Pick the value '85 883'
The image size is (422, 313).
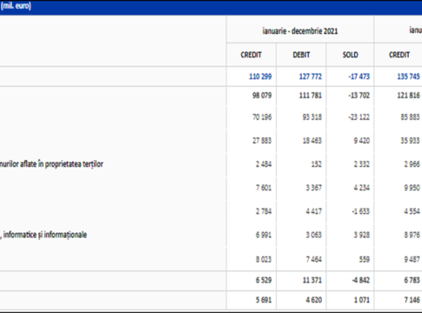click(x=410, y=117)
